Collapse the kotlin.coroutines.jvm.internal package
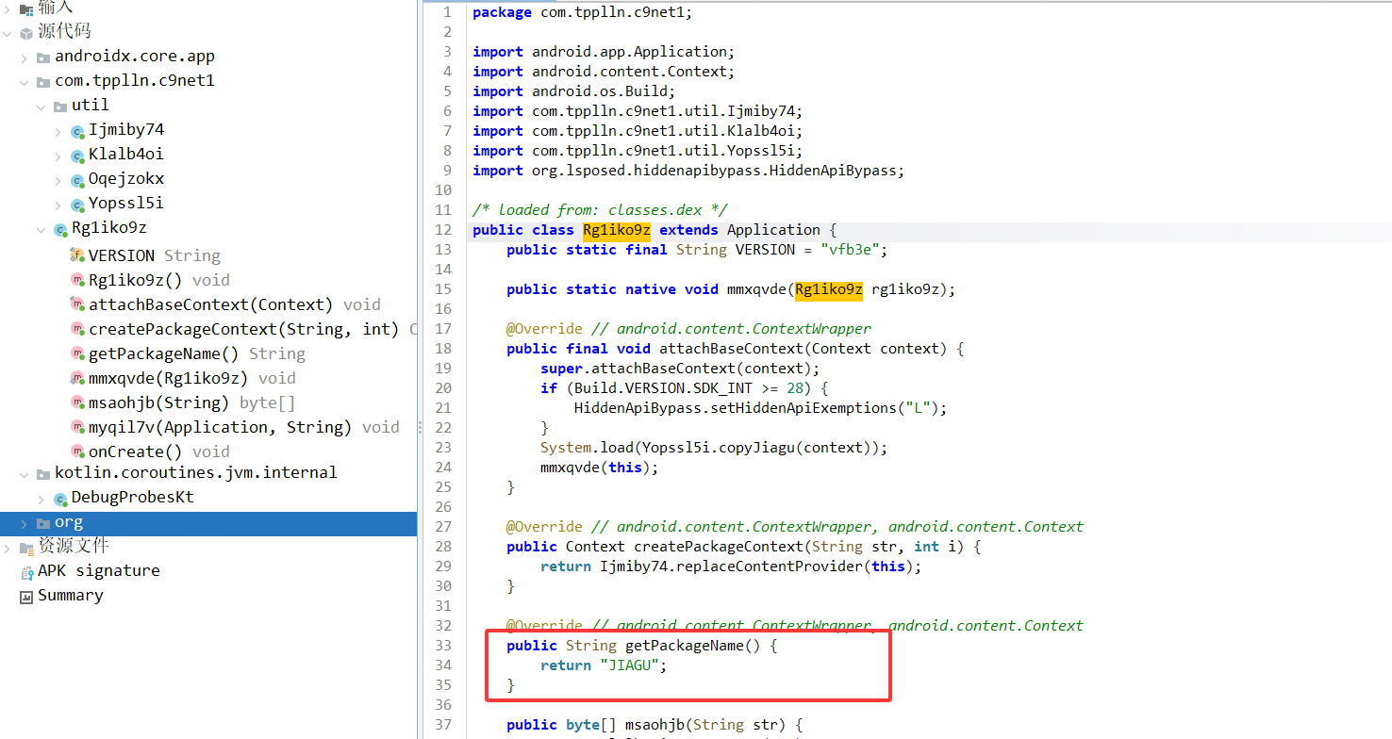 point(25,474)
